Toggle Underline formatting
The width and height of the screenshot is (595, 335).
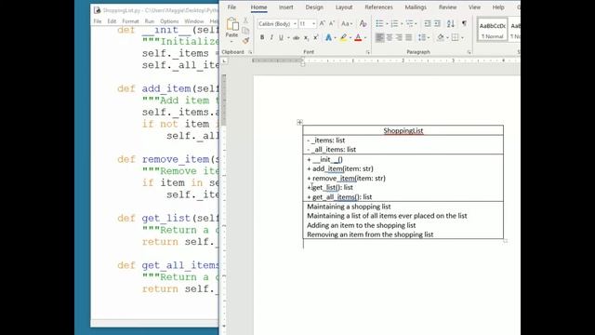pos(281,37)
